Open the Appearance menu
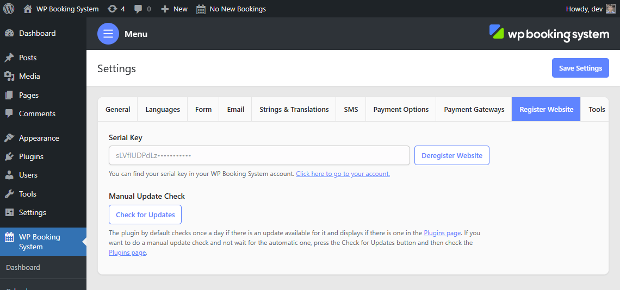 click(39, 138)
